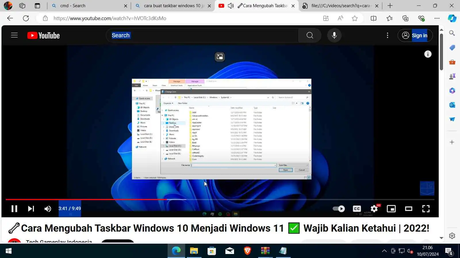Open the Edge Workspaces icon
The height and width of the screenshot is (258, 460).
22,6
